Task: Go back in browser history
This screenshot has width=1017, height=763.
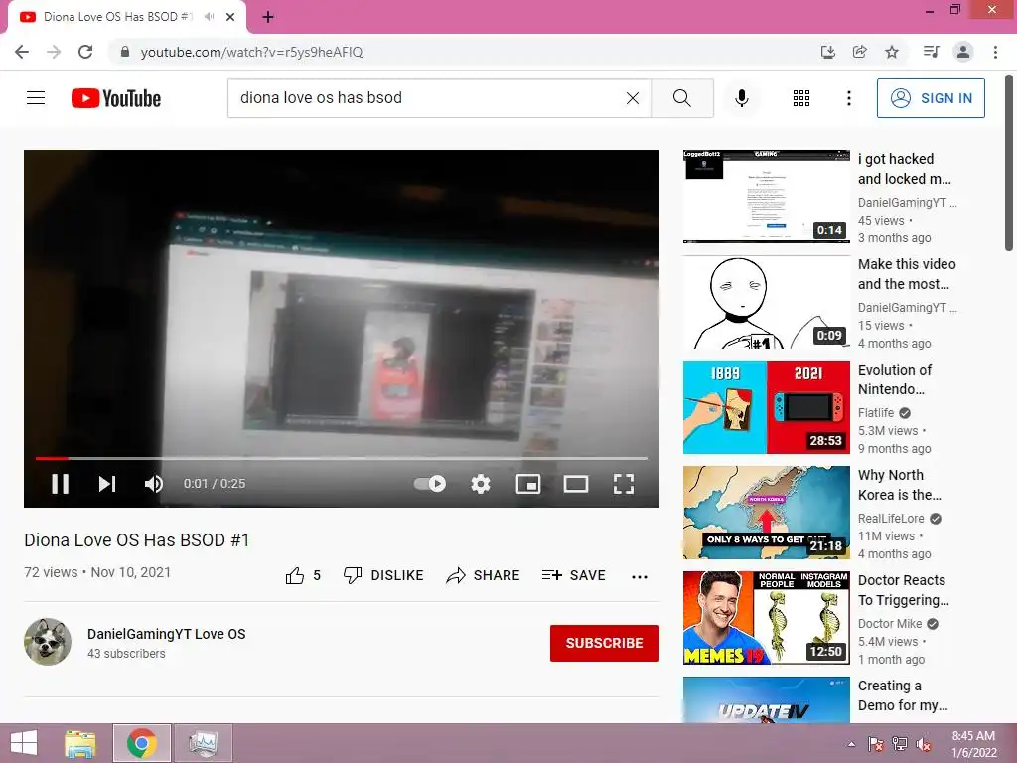Action: [x=22, y=52]
